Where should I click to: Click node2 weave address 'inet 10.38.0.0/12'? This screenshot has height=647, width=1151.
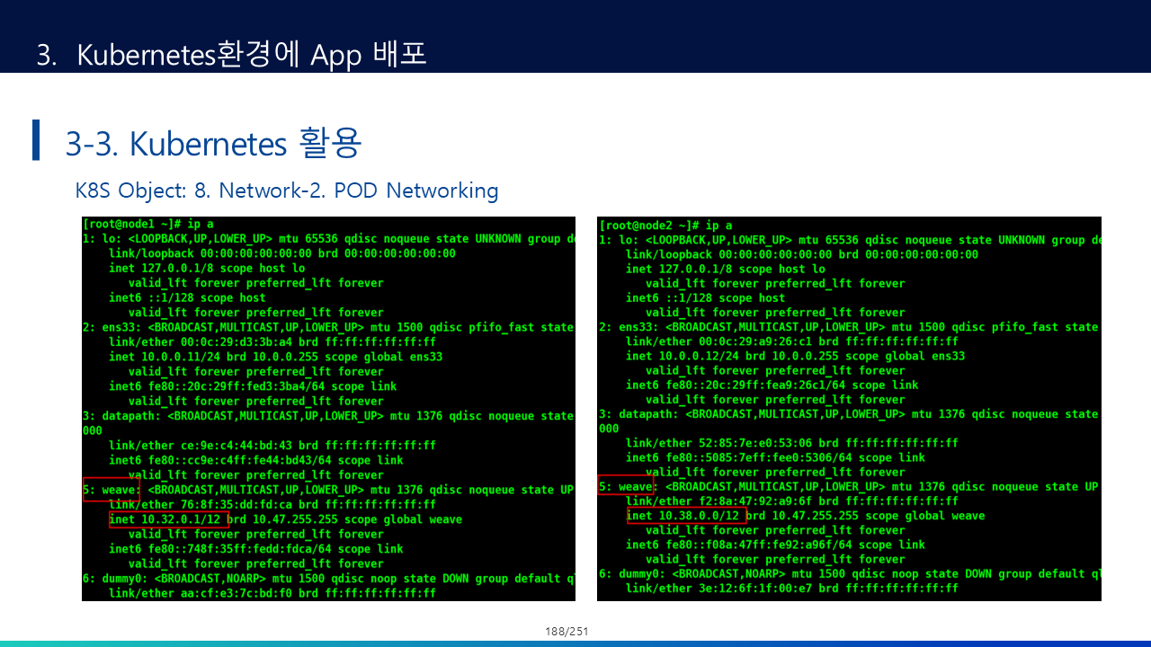pyautogui.click(x=683, y=516)
